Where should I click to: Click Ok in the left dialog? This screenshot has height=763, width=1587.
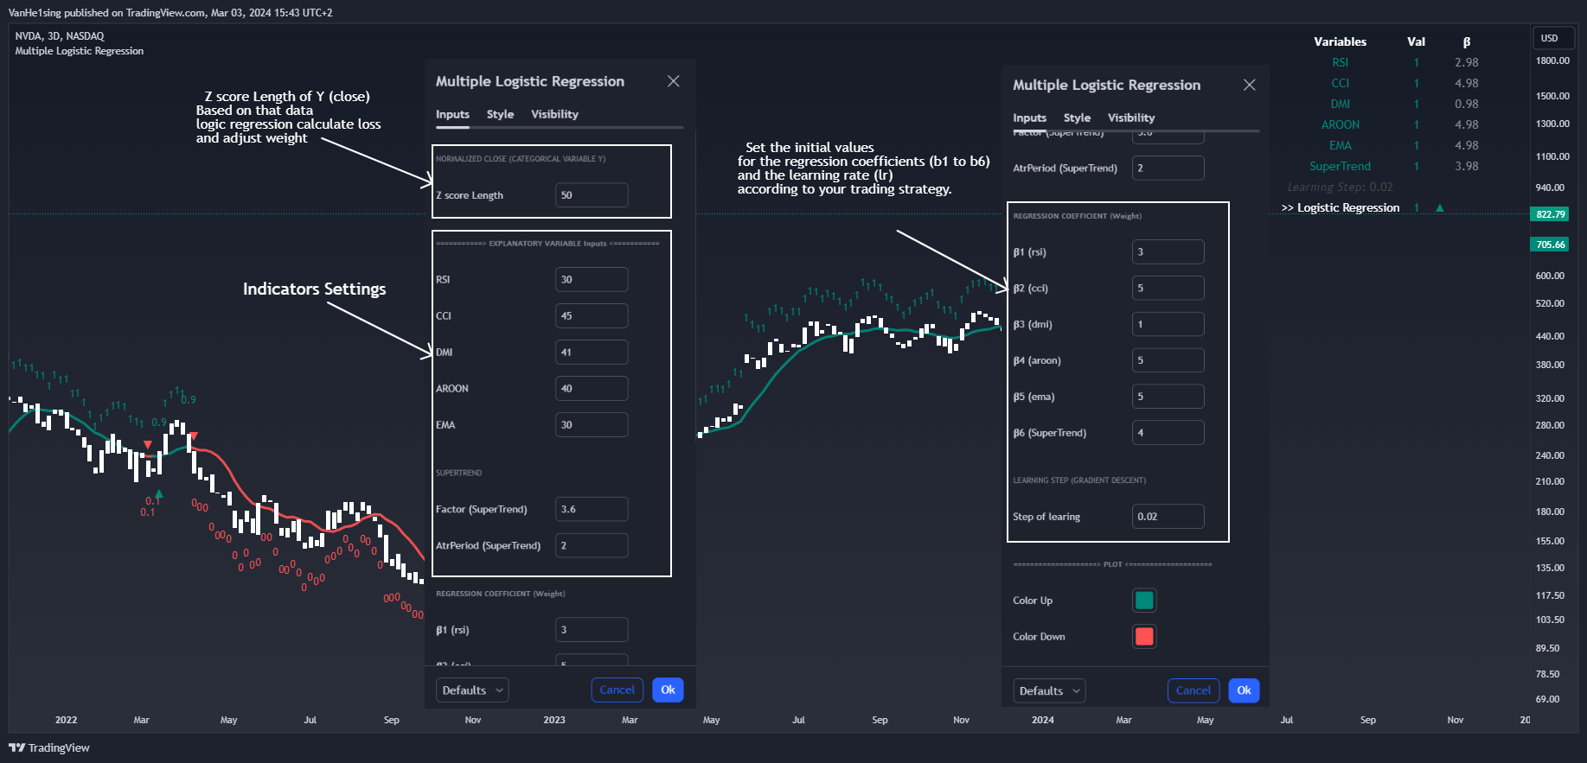click(x=668, y=690)
